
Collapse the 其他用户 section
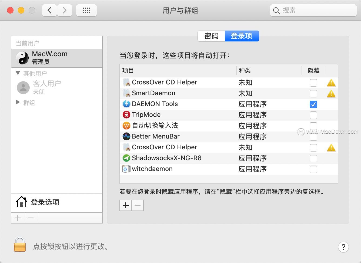point(17,73)
